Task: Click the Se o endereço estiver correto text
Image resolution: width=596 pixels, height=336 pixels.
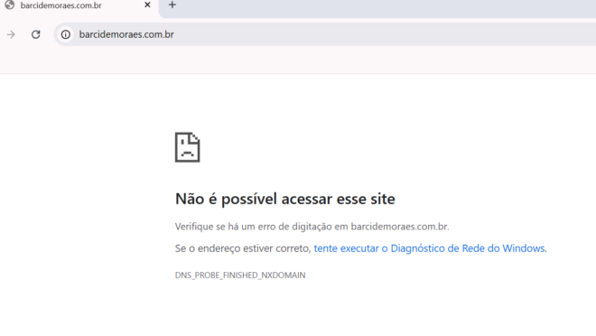Action: click(x=243, y=248)
